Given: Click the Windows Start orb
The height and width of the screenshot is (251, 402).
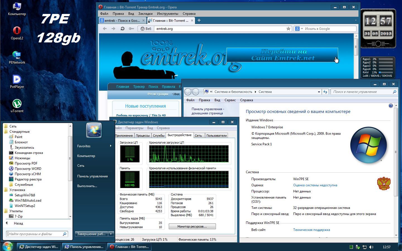Looking at the screenshot, I should click(8, 247).
